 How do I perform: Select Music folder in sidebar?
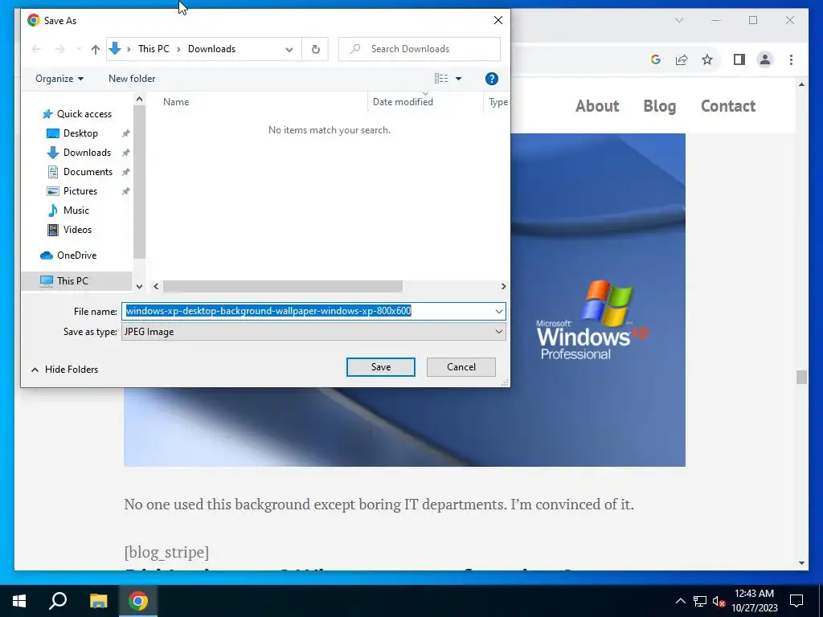pyautogui.click(x=76, y=210)
